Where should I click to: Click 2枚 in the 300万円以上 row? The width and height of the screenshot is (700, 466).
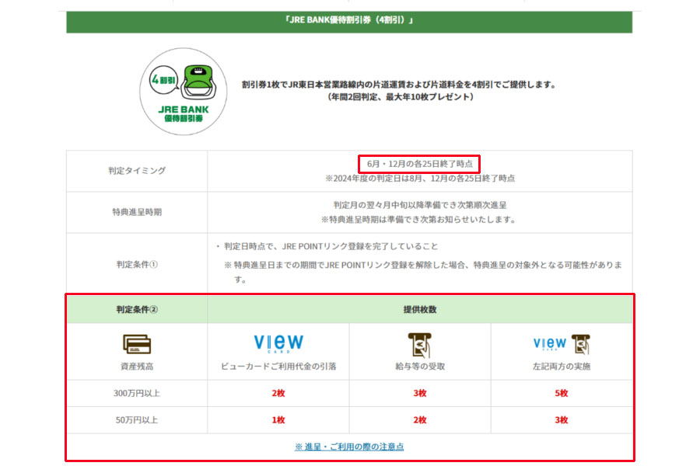[x=278, y=393]
